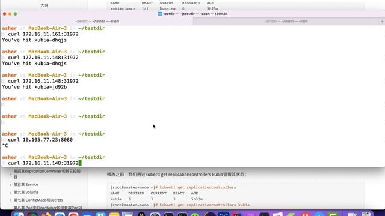Open Finder from the Dock

pos(19,215)
